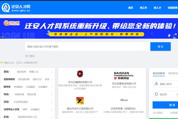Viewport: 178px width, 119px height.
Task: Select 保安部经理 job category
Action: click(x=24, y=79)
